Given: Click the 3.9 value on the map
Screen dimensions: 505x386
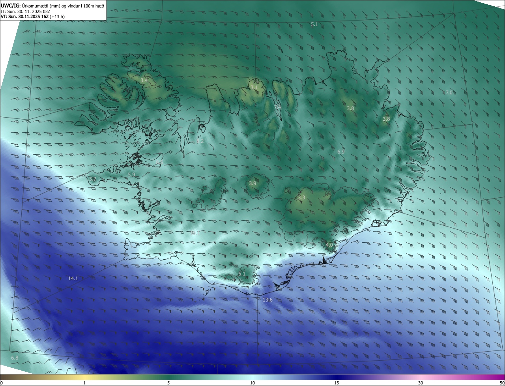Looking at the screenshot, I should pyautogui.click(x=252, y=183).
